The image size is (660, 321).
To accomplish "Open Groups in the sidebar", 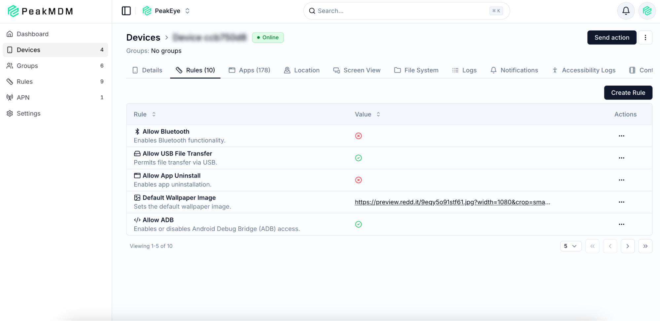I will pyautogui.click(x=27, y=66).
